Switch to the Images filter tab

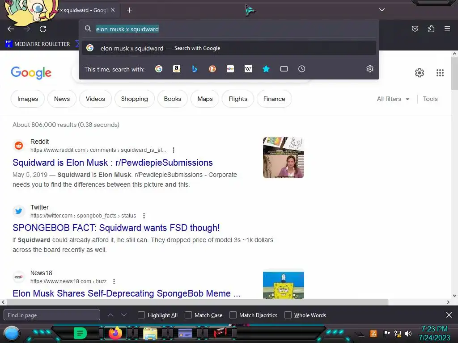pyautogui.click(x=27, y=99)
